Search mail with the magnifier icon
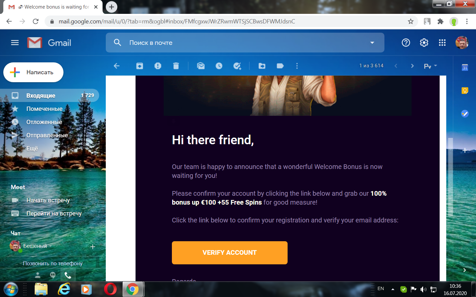 (x=117, y=43)
